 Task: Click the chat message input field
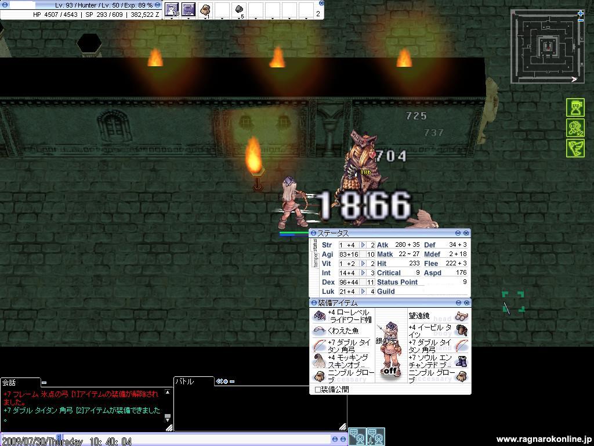click(x=197, y=439)
